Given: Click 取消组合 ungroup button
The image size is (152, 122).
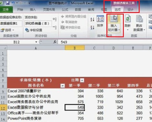Looking at the screenshot, I should (x=69, y=22).
